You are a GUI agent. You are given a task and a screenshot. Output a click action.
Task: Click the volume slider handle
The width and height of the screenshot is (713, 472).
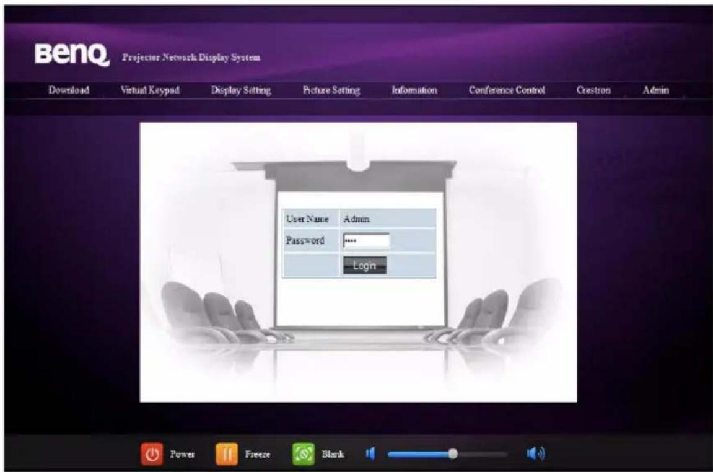(x=452, y=454)
